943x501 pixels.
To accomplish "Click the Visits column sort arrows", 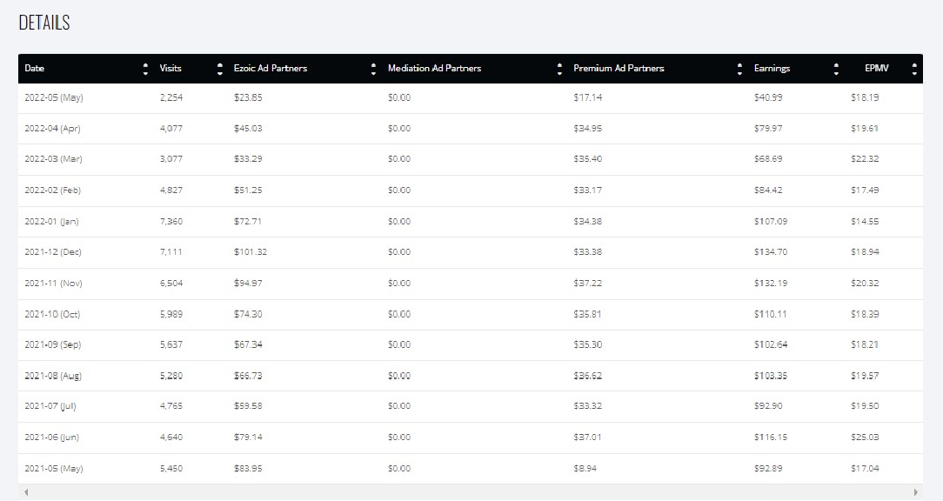I will (219, 69).
